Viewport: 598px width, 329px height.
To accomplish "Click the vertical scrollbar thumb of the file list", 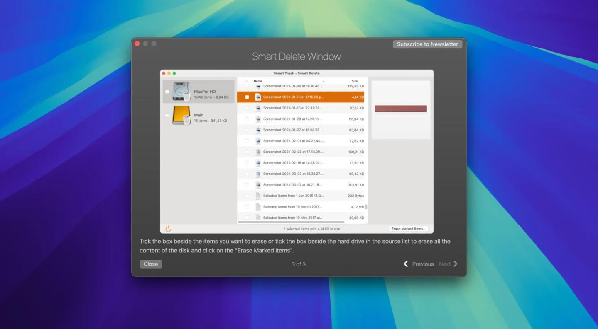I will pyautogui.click(x=366, y=207).
